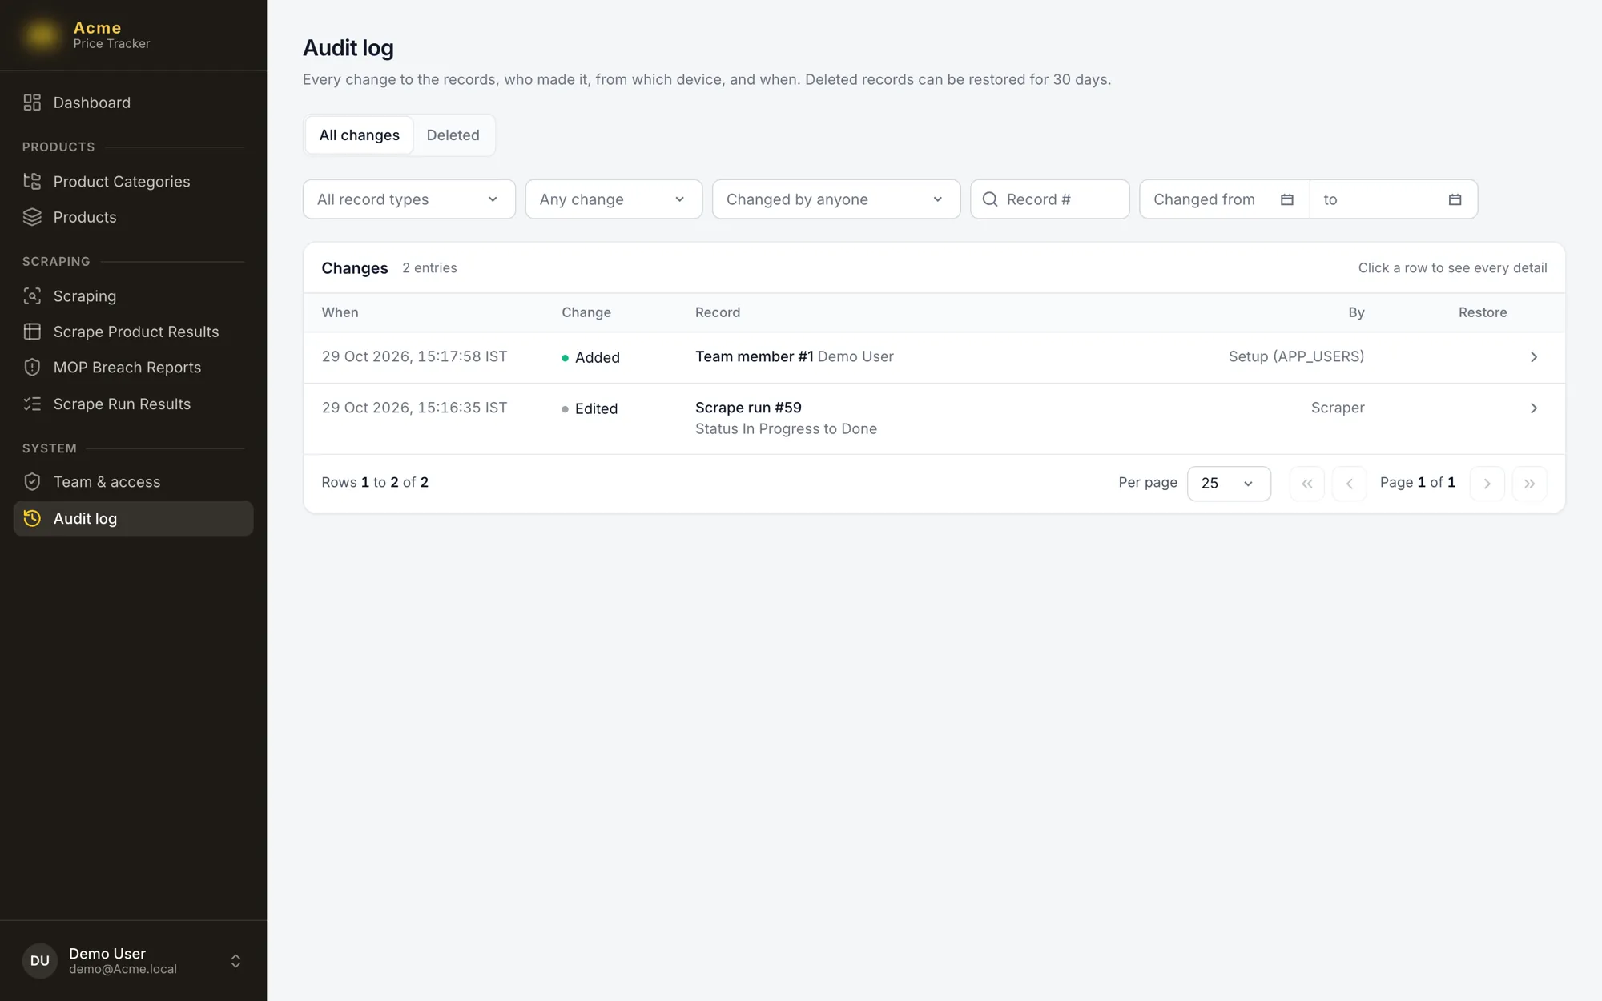Open Product Categories via its tree icon
The width and height of the screenshot is (1602, 1001).
click(x=32, y=181)
